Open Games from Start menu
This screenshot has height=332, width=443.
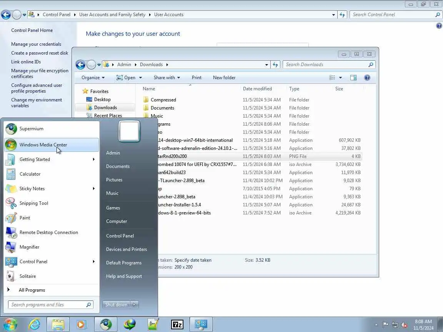(113, 208)
